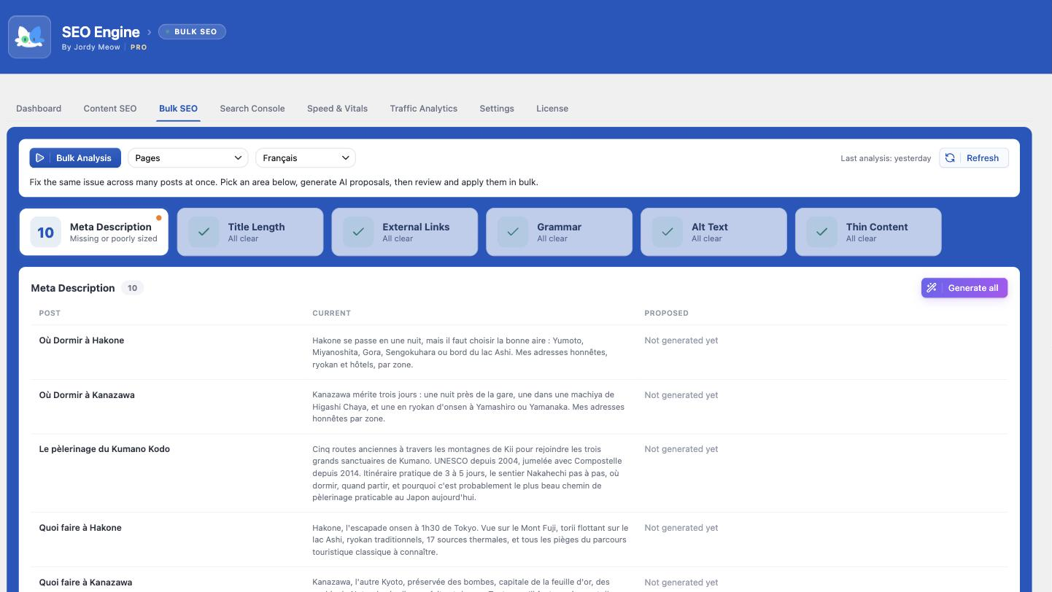Click the magic wand icon in Generate all
1052x592 pixels.
click(x=932, y=288)
